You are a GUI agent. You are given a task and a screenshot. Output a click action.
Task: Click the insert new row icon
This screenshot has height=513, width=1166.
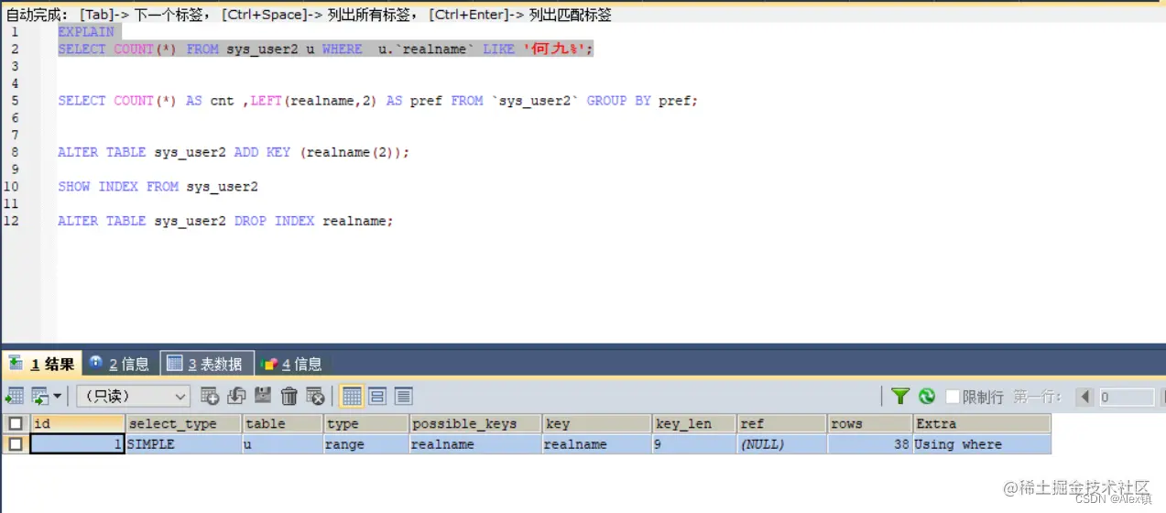(210, 396)
